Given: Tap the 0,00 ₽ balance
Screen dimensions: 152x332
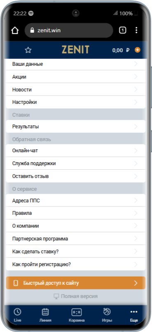Looking at the screenshot, I should [121, 50].
